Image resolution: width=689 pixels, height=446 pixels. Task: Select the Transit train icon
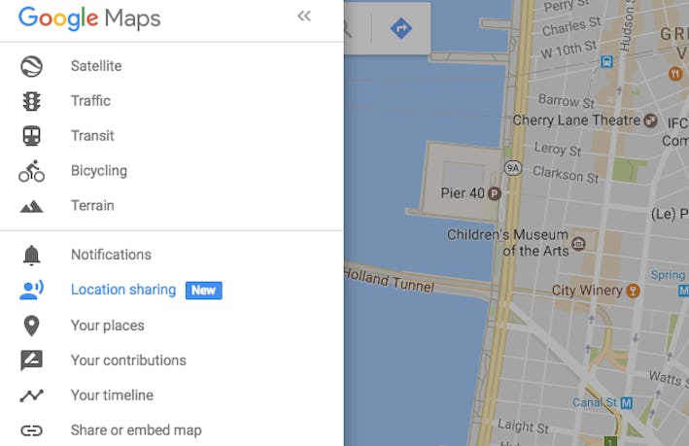point(31,136)
